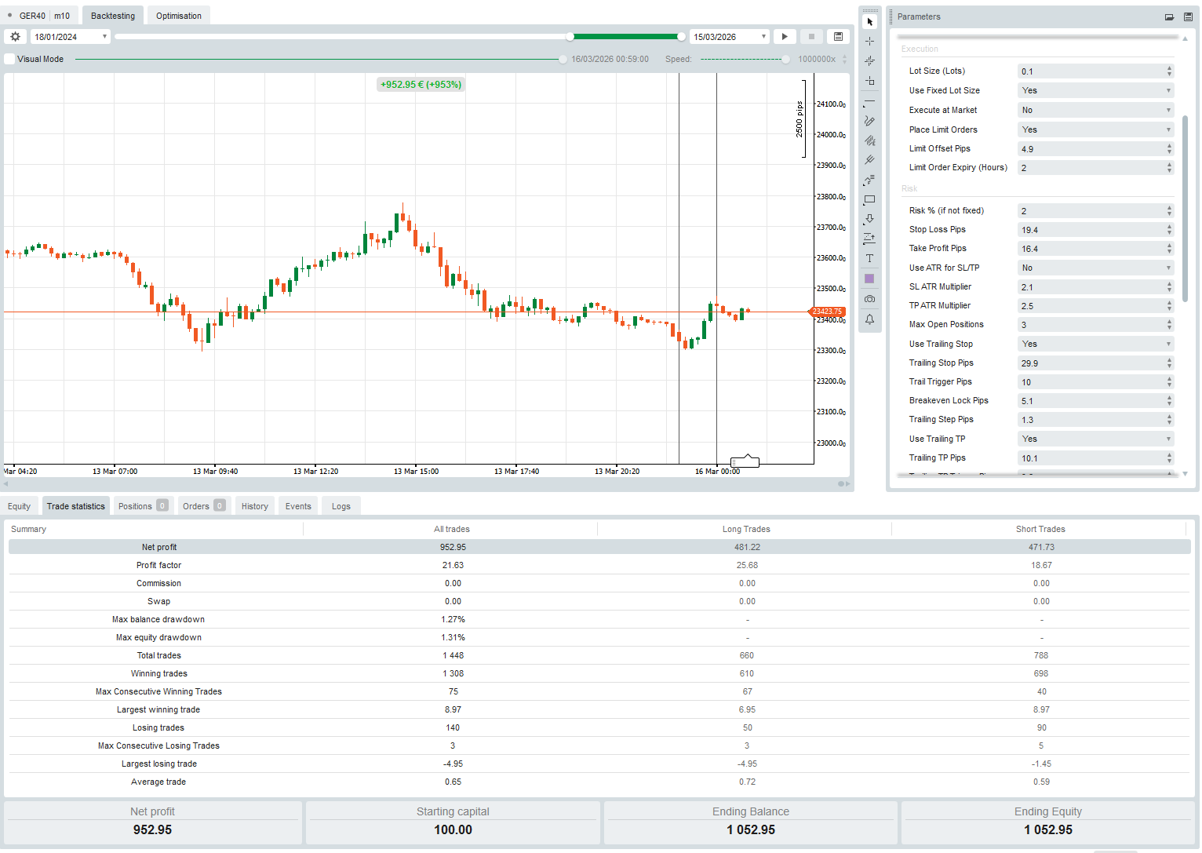Select the crosshair cursor tool
The height and width of the screenshot is (853, 1202).
[x=869, y=41]
